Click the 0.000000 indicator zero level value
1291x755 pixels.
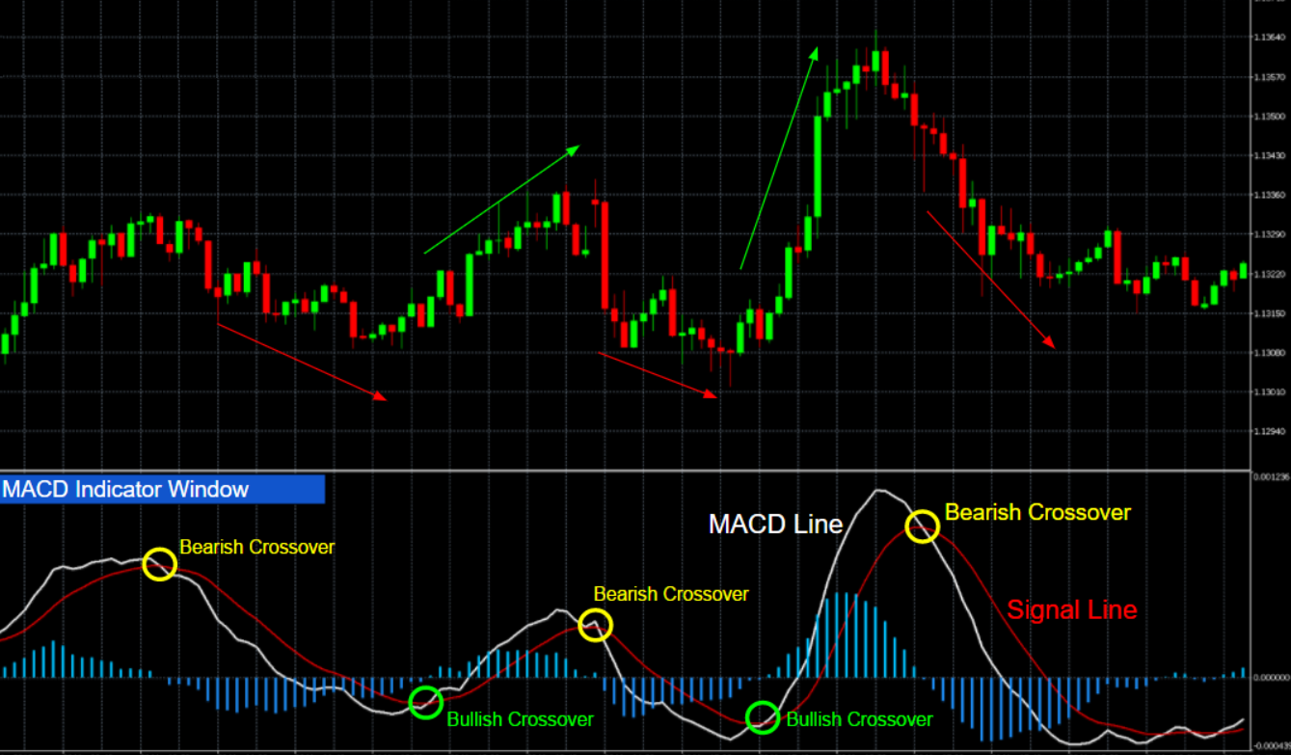tap(1273, 678)
